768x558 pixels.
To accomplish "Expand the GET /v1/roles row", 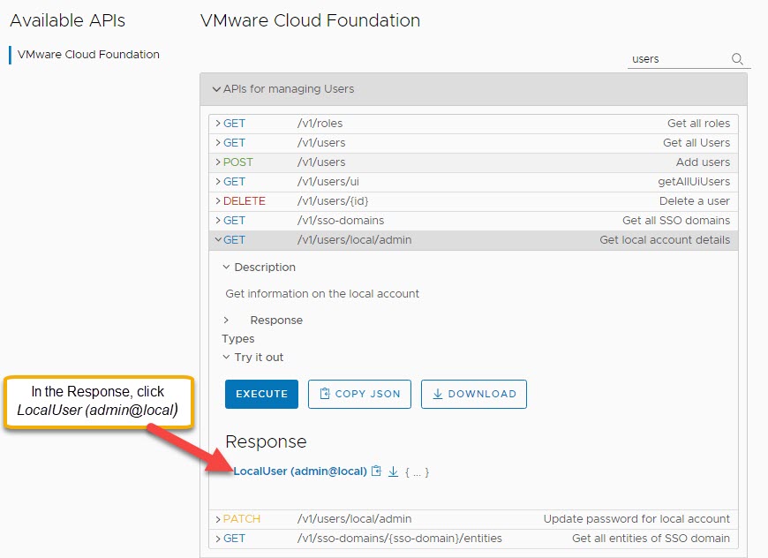I will [x=218, y=124].
